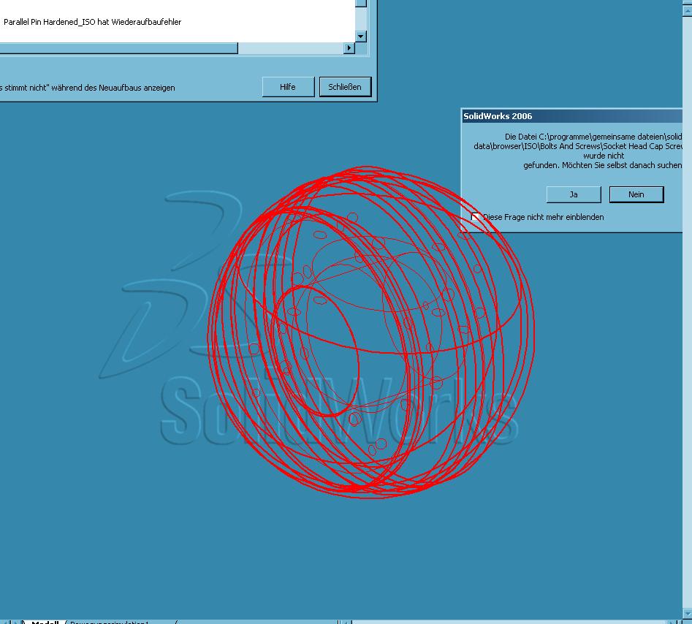Click label 'während des Neuaufbaus anzeigen'
Viewport: 692px width, 624px height.
[113, 88]
